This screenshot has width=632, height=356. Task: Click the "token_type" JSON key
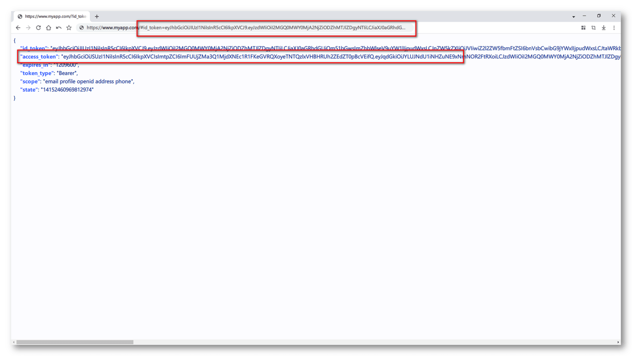37,73
